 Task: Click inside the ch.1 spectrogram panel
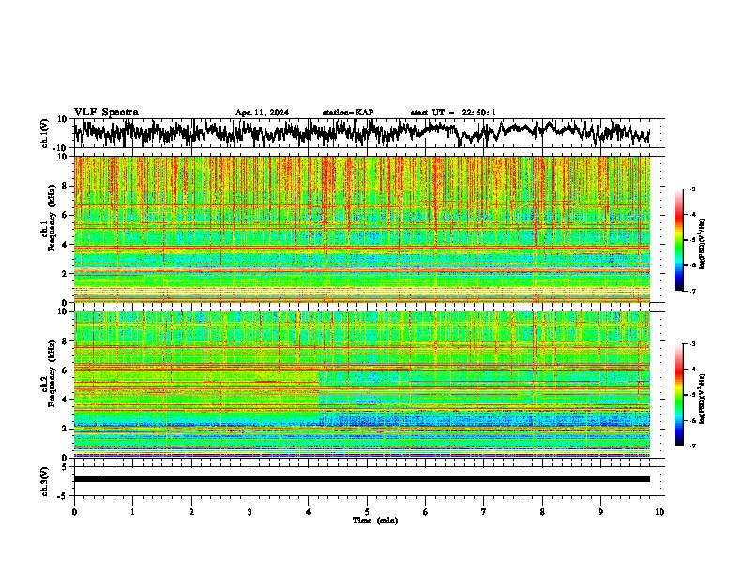coord(361,229)
